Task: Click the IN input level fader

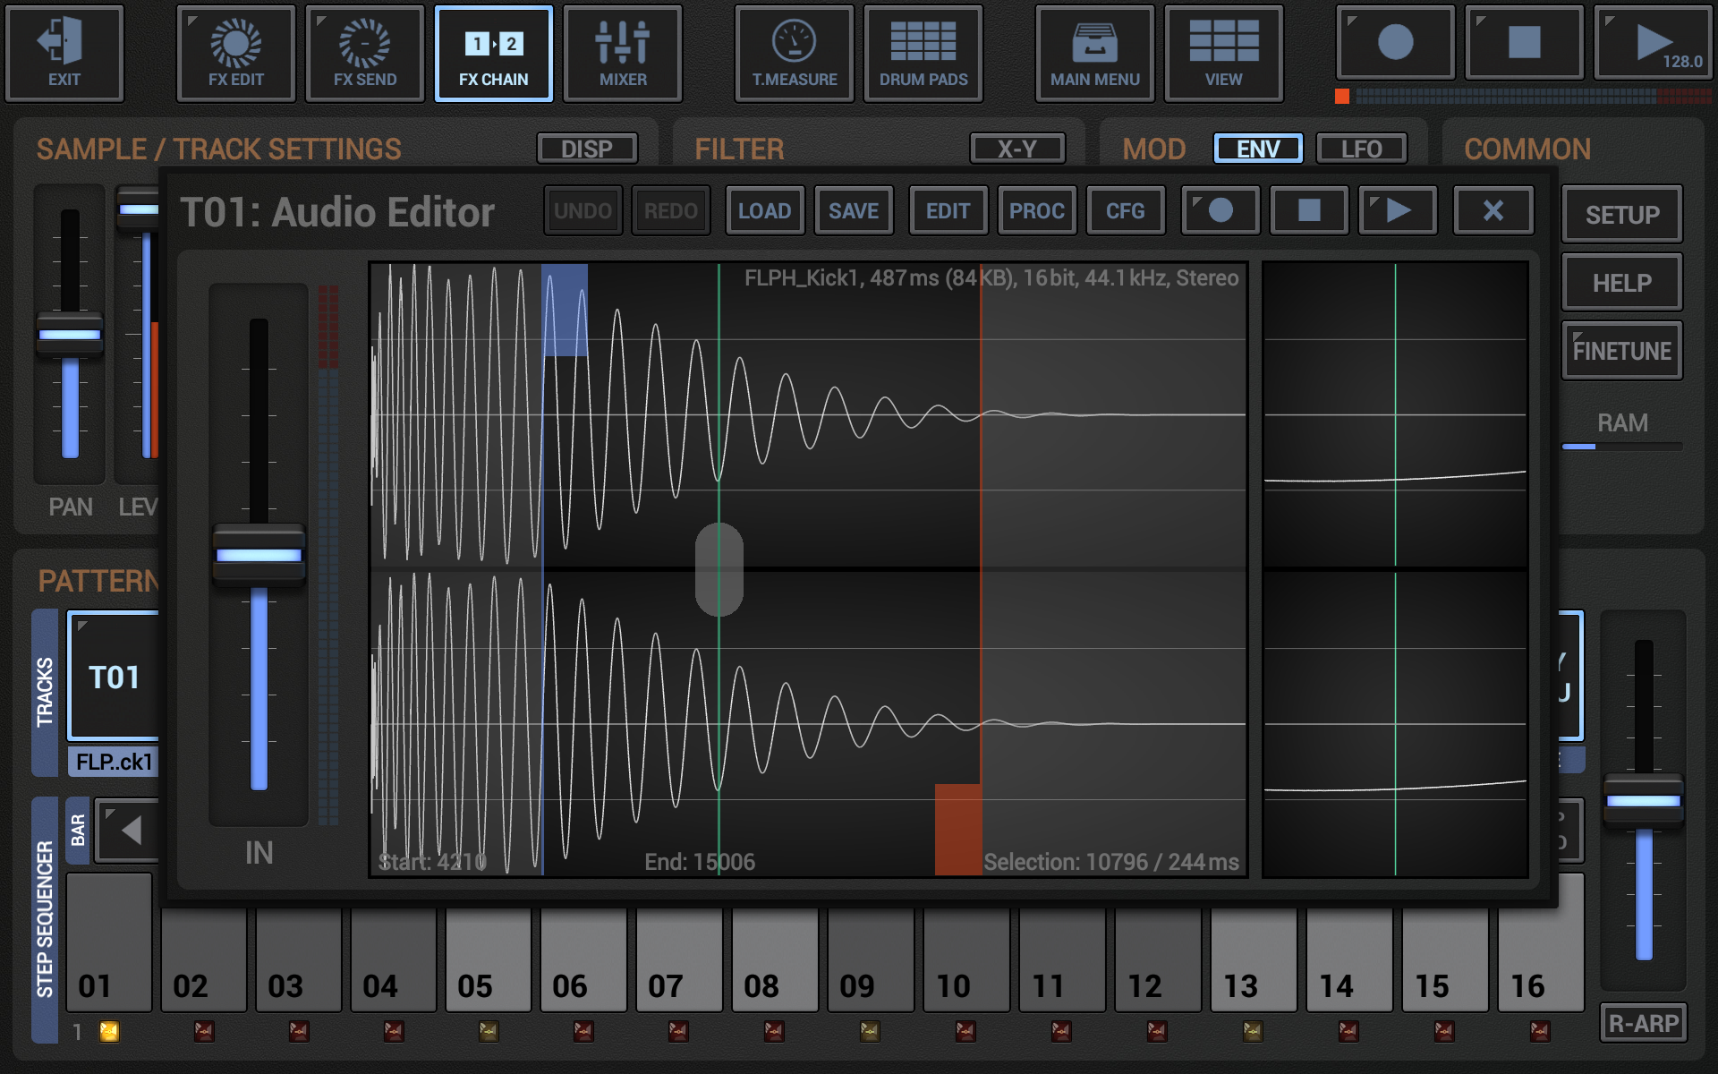Action: (x=259, y=555)
